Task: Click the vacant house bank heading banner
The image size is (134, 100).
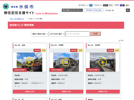Action: click(x=66, y=25)
